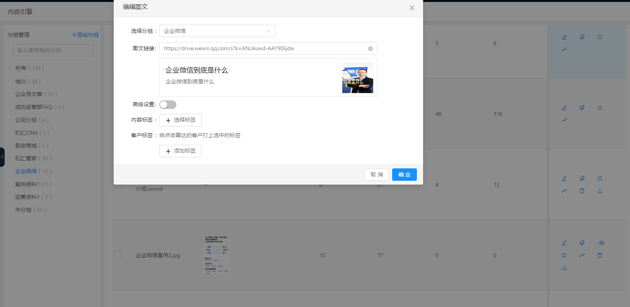This screenshot has width=630, height=307.
Task: Select the 案例资料1 (0) group
Action: pyautogui.click(x=33, y=184)
